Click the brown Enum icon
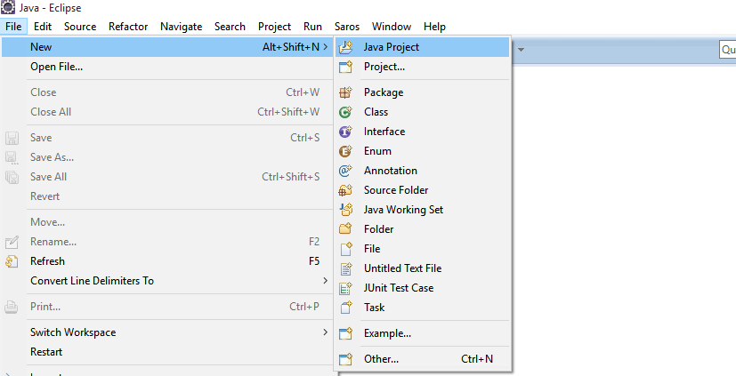736x376 pixels. point(345,151)
